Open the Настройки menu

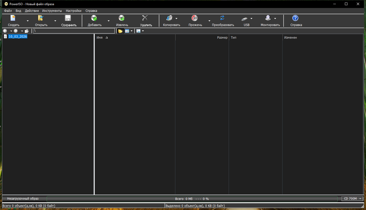[73, 11]
